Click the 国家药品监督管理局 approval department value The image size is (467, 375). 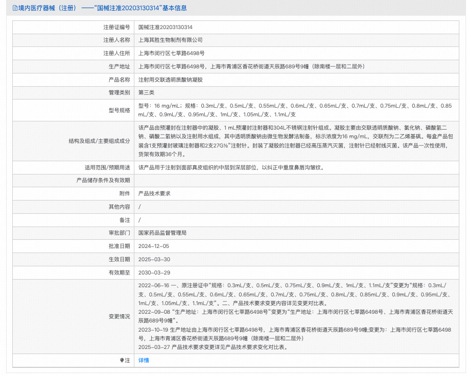pyautogui.click(x=162, y=233)
